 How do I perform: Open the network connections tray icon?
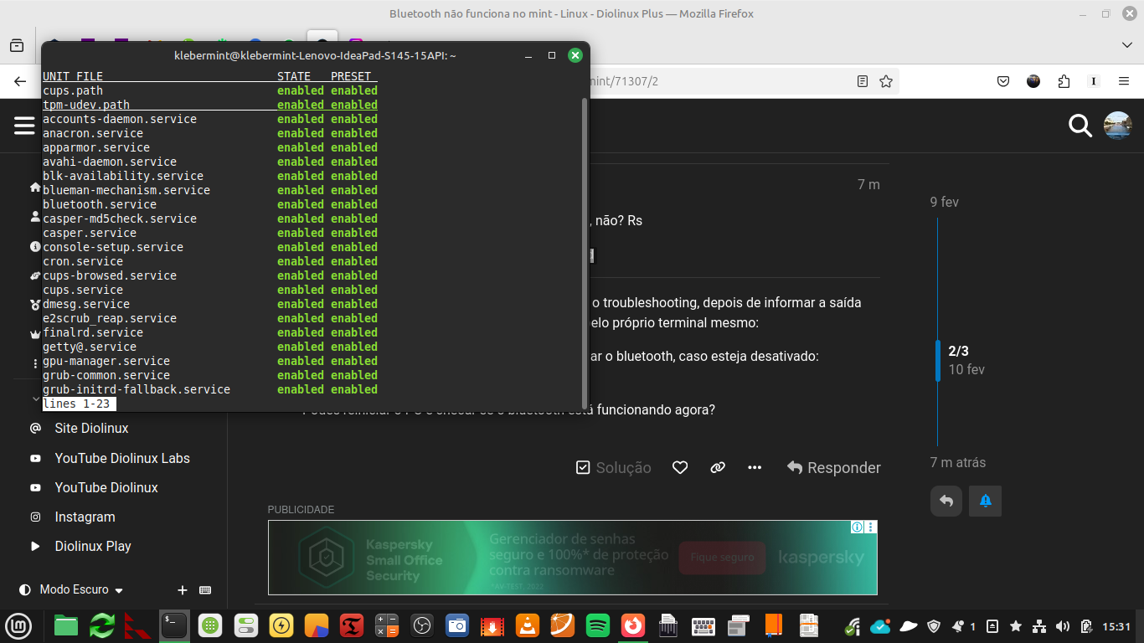[x=1039, y=625]
